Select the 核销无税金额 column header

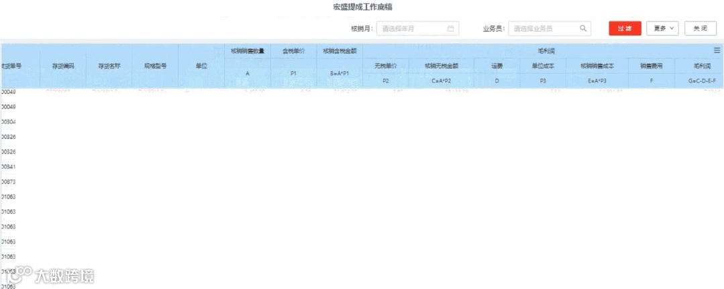point(442,66)
